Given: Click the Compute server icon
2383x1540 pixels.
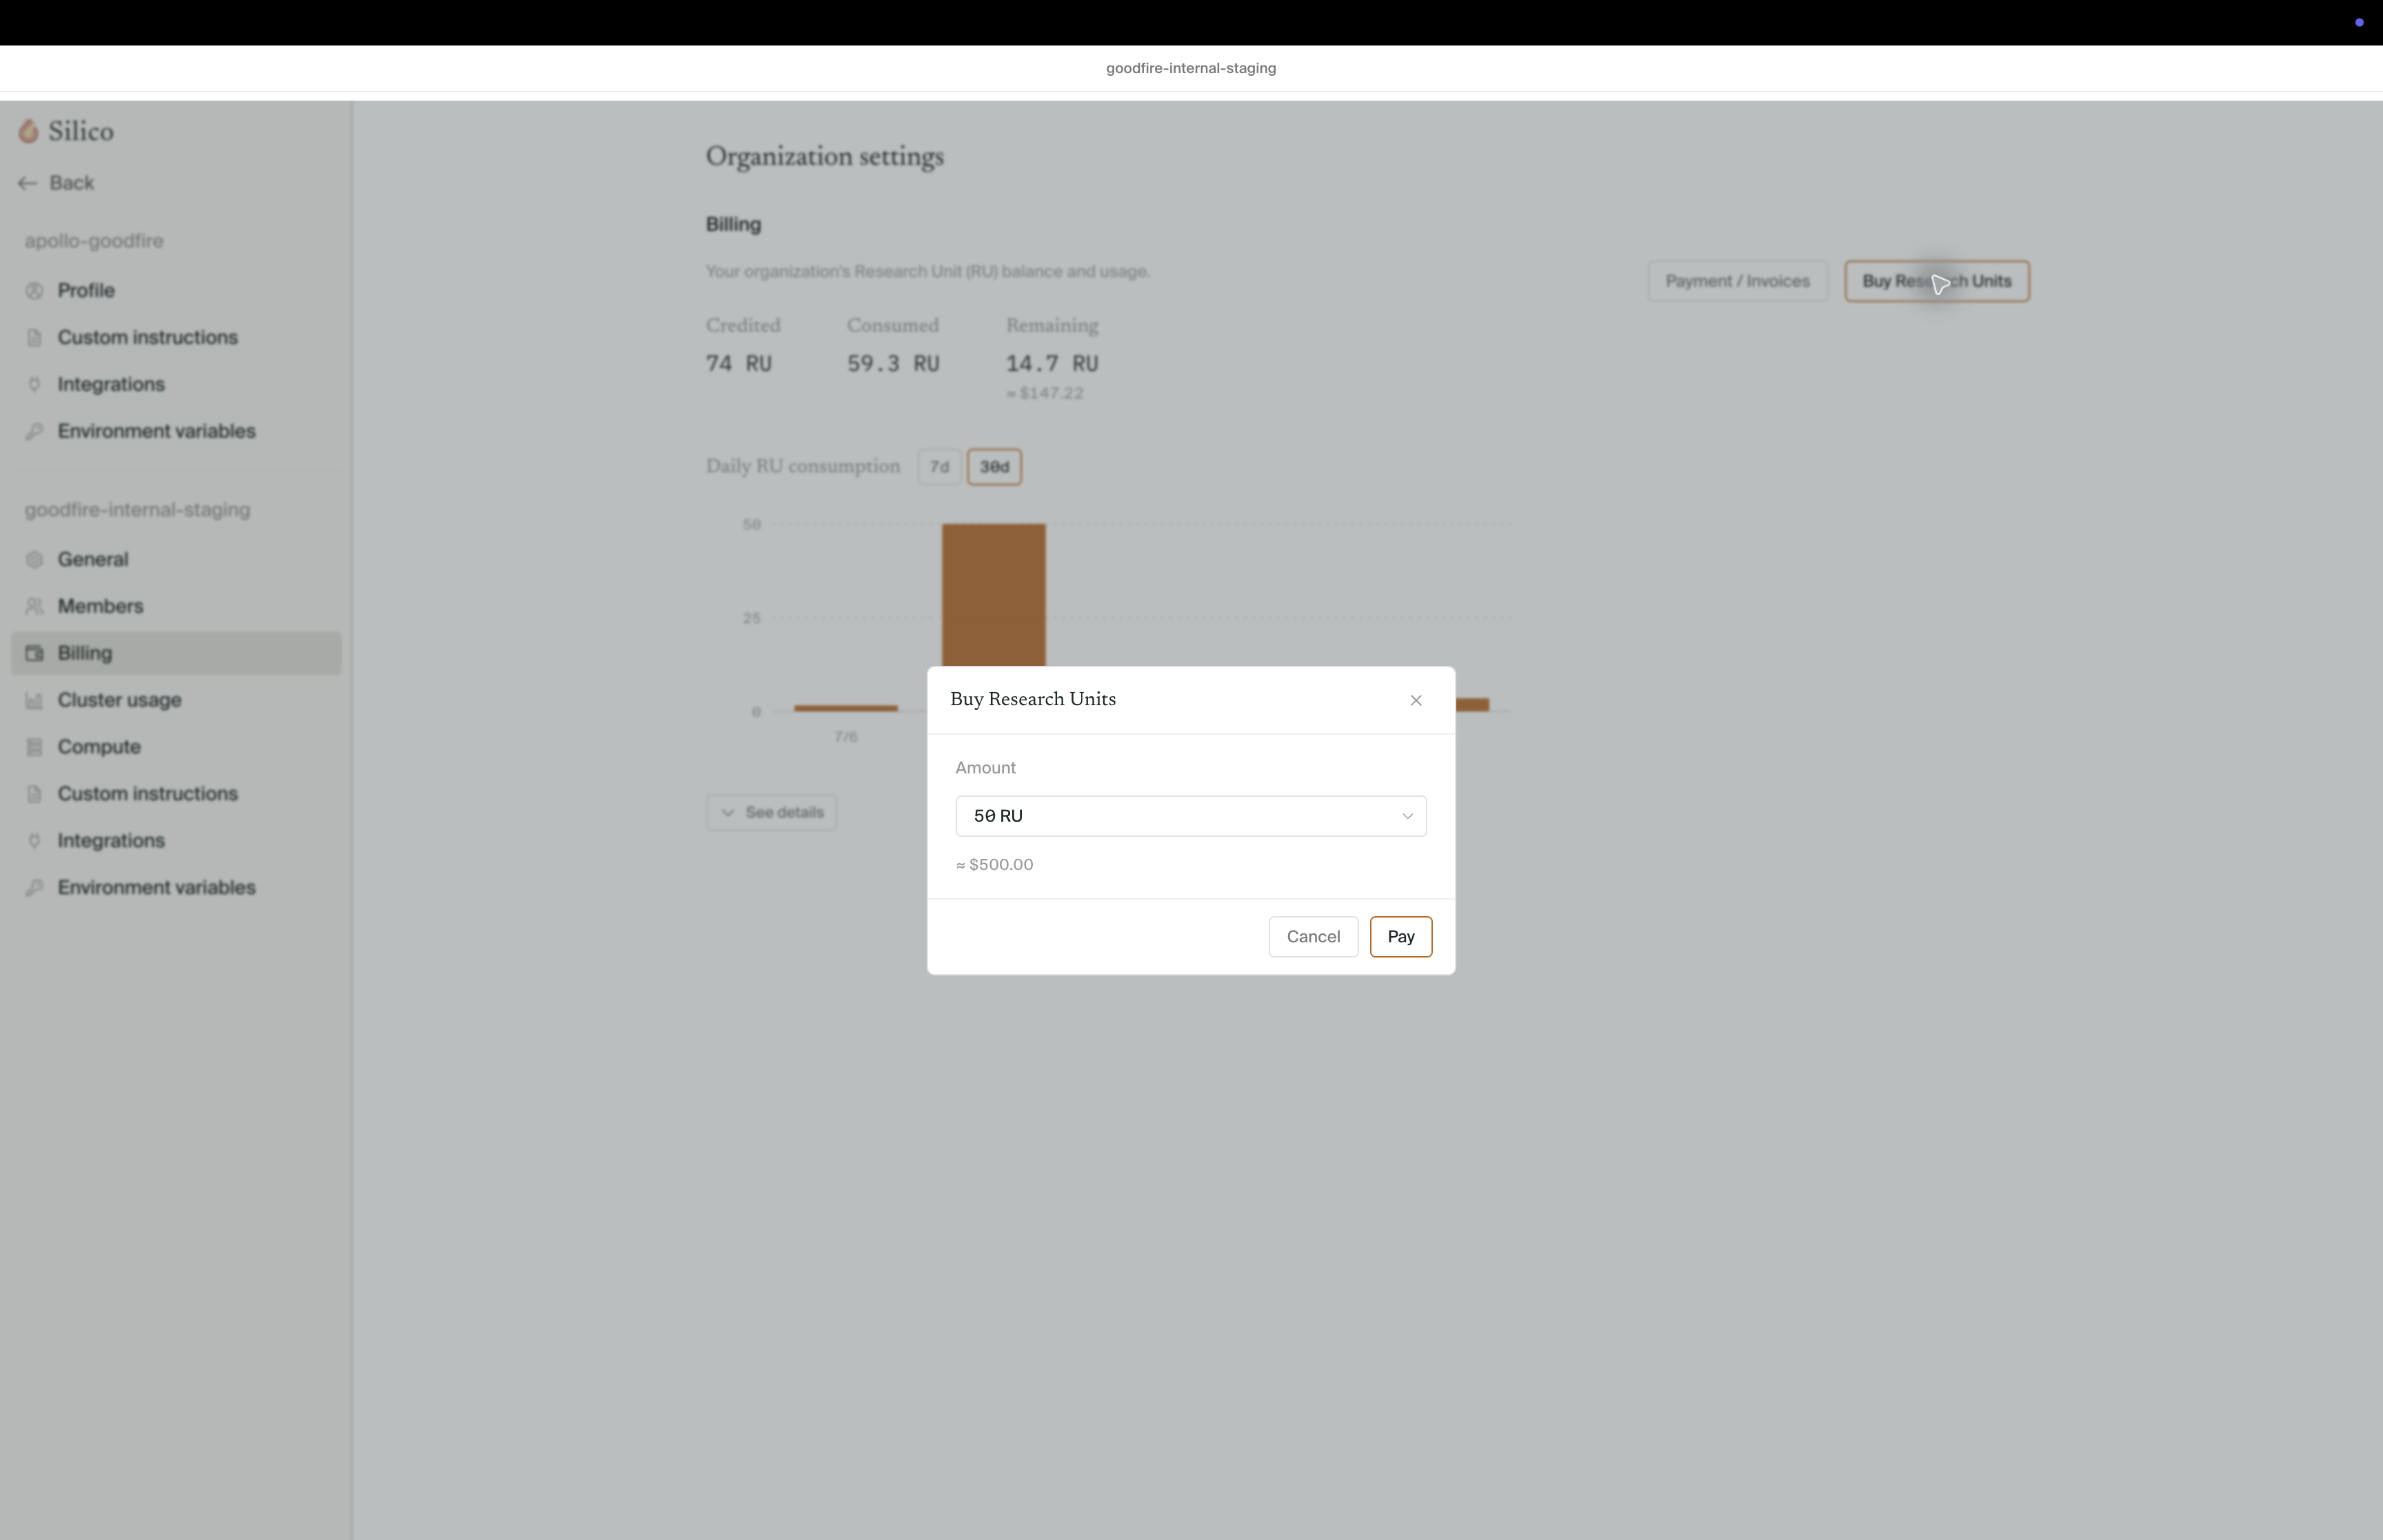Looking at the screenshot, I should (35, 748).
